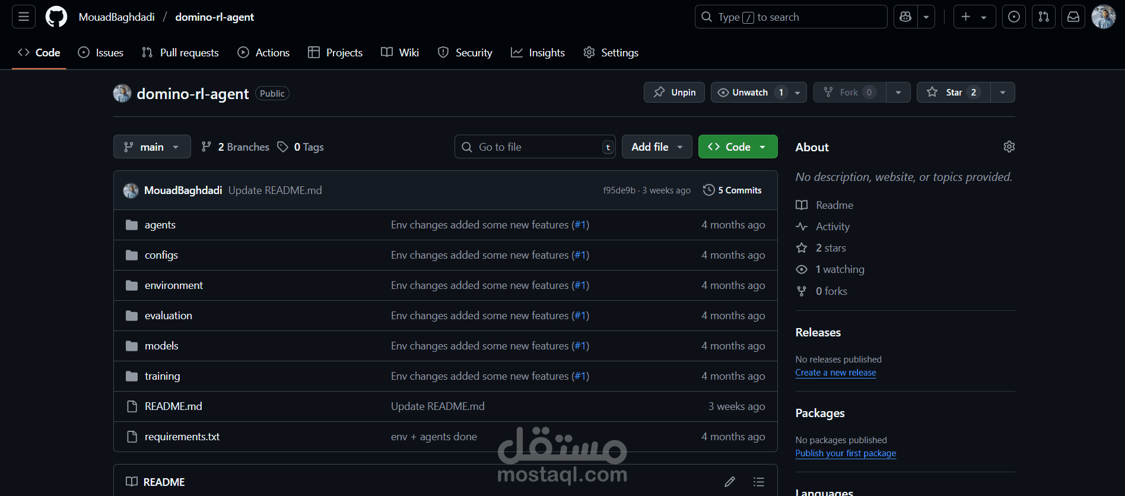
Task: Click Publish your first package
Action: click(x=846, y=453)
